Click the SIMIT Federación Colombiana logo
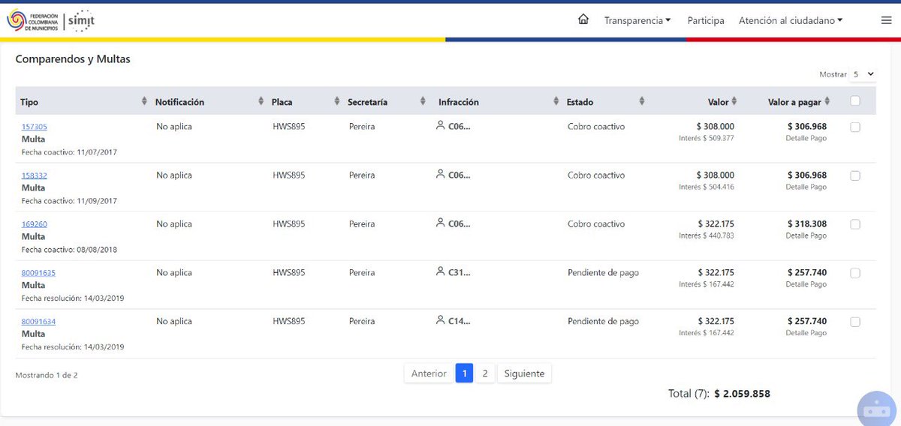This screenshot has width=901, height=426. click(x=51, y=20)
